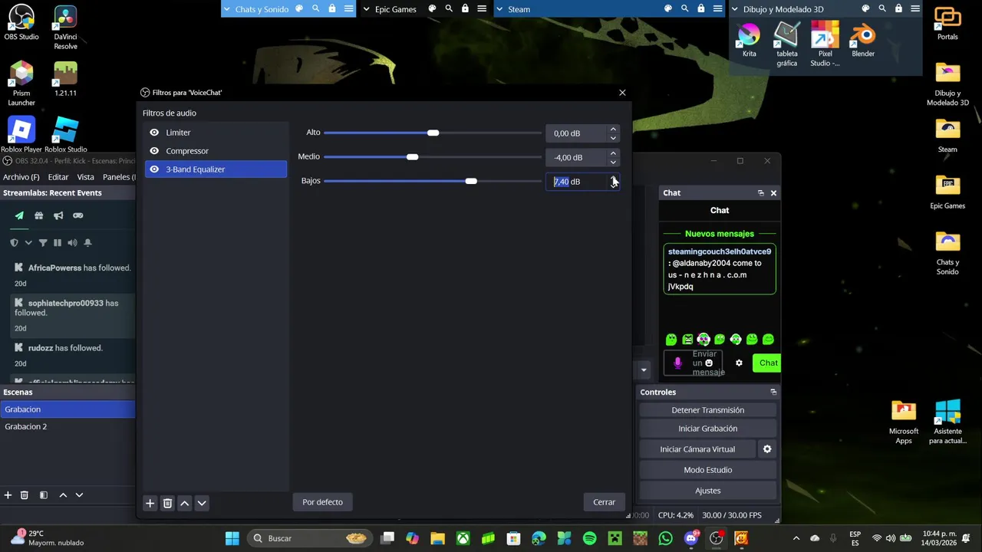This screenshot has height=552, width=982.
Task: Click the Alto 0,00 dB input field
Action: [x=576, y=133]
